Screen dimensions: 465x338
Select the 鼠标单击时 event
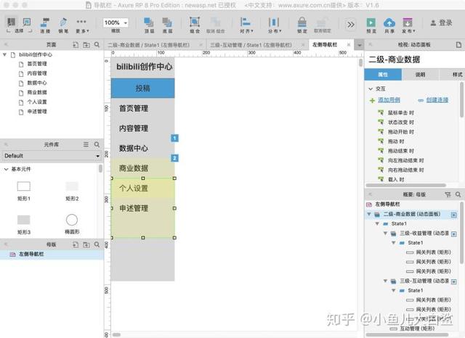click(400, 112)
